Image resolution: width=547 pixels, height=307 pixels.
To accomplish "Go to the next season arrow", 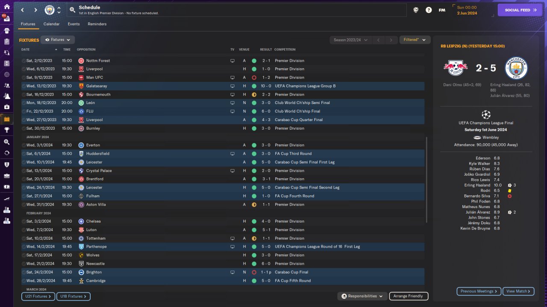I will tap(391, 40).
